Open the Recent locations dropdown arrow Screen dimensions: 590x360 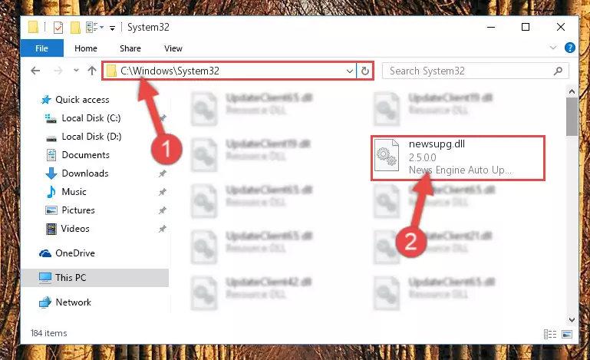pos(76,71)
